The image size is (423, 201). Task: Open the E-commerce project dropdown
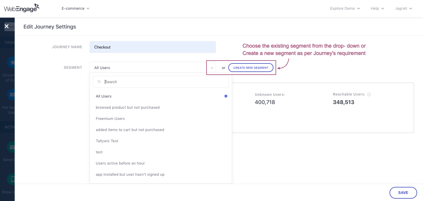(75, 9)
